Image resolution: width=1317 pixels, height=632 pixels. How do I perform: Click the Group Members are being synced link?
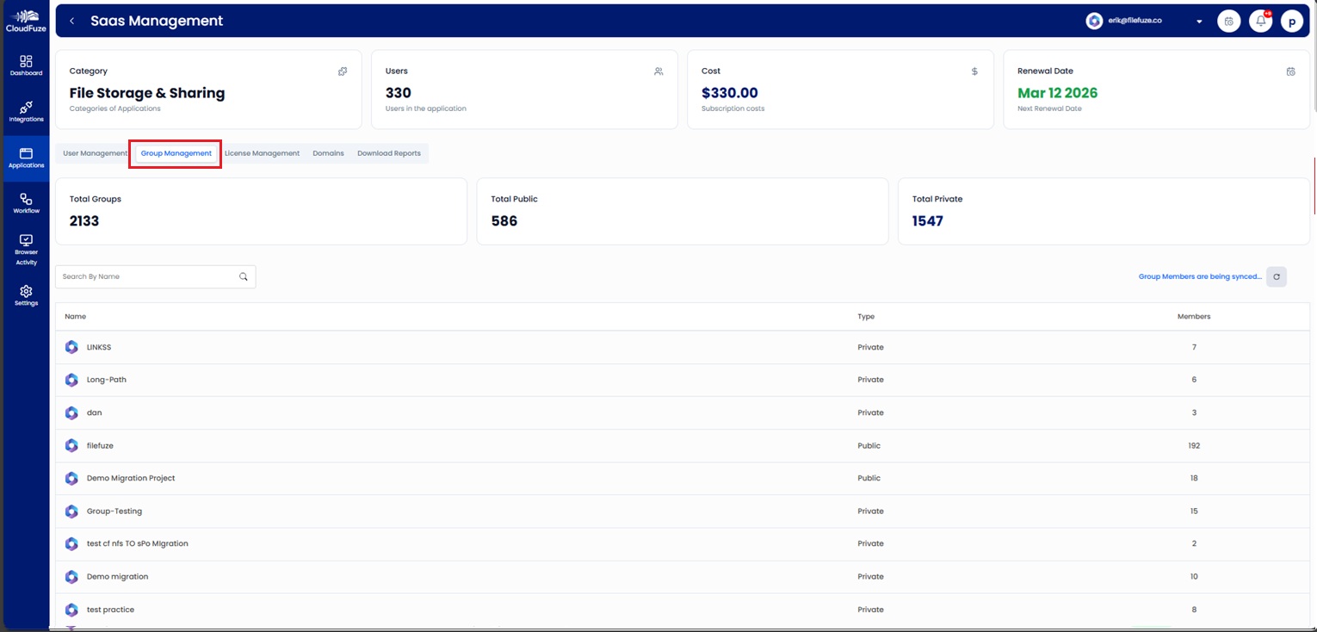1199,276
